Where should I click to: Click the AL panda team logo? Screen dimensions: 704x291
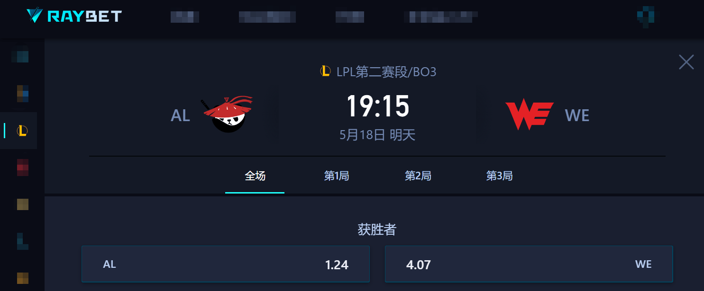click(x=227, y=114)
